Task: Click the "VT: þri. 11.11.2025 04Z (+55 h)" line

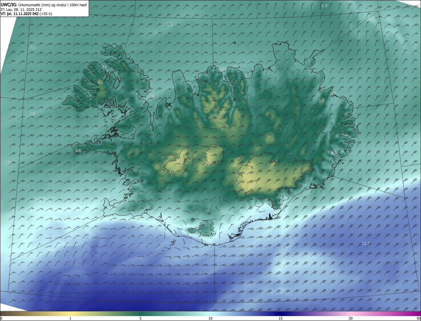Action: [x=26, y=14]
